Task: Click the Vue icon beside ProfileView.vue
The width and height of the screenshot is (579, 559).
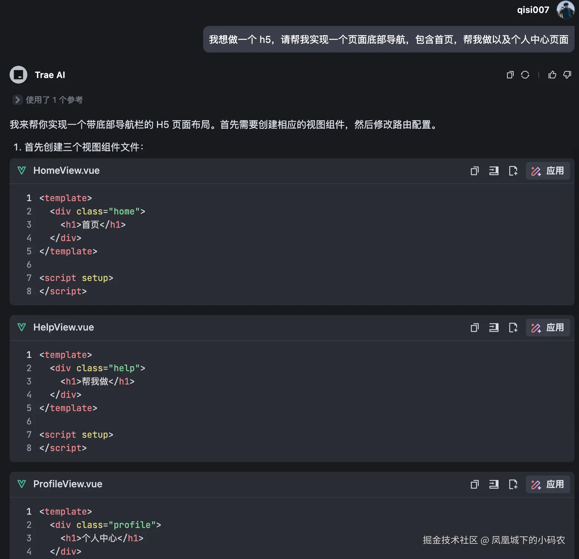Action: 22,484
